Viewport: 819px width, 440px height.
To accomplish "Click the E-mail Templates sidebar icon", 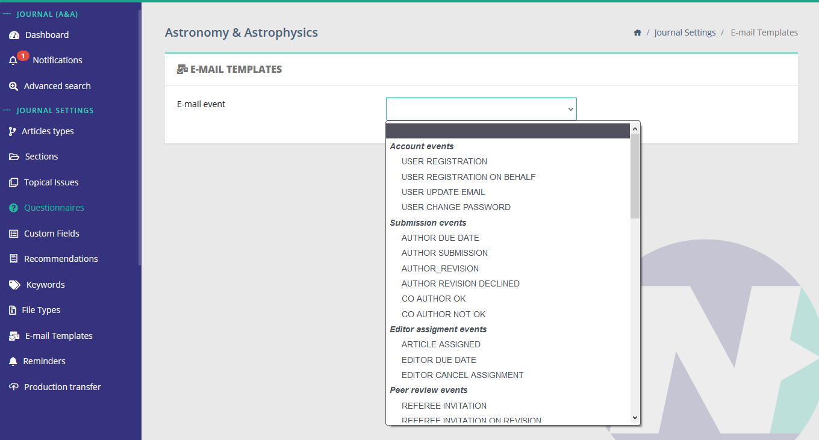I will [14, 336].
